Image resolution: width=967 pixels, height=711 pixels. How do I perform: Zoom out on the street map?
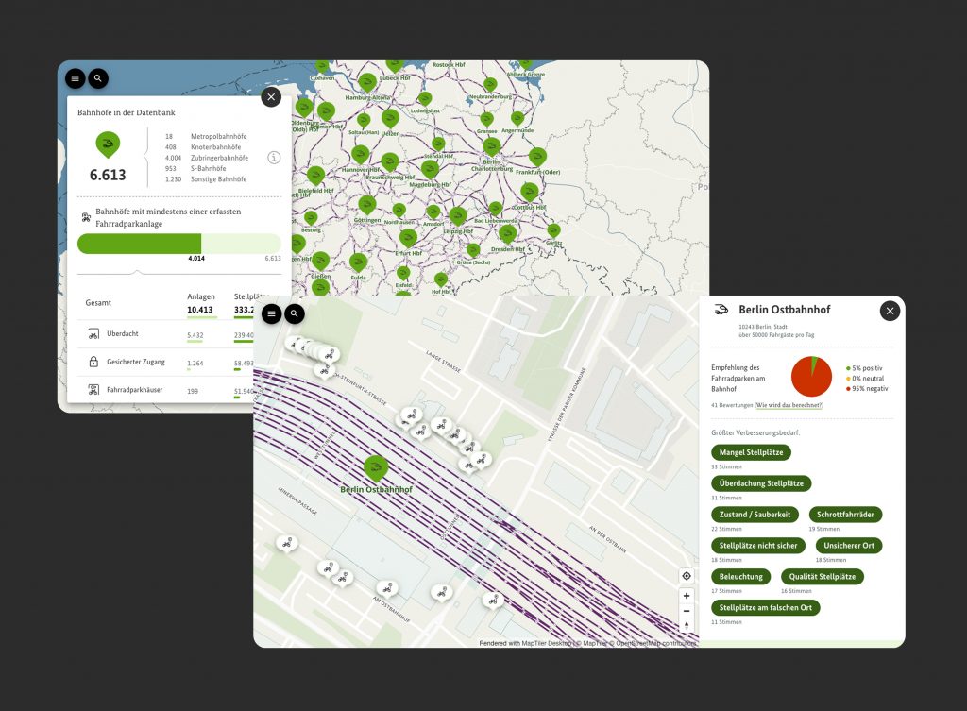click(x=687, y=611)
